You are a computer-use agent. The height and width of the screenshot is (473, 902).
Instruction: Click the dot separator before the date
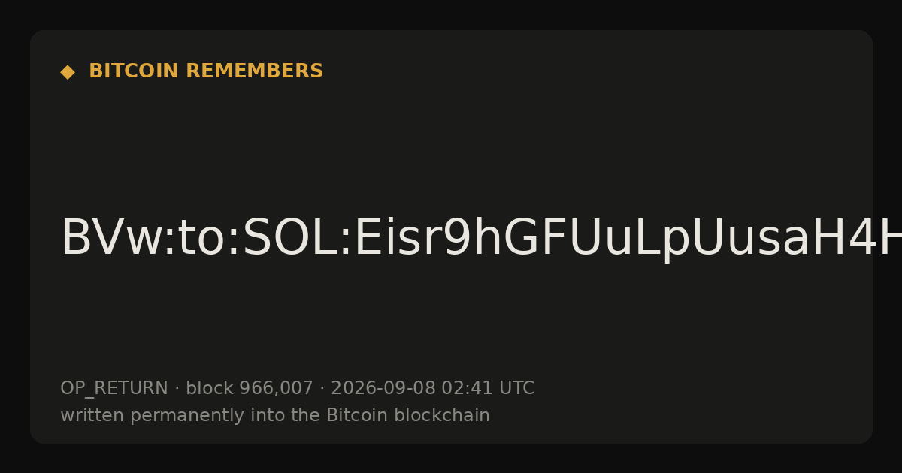[322, 389]
